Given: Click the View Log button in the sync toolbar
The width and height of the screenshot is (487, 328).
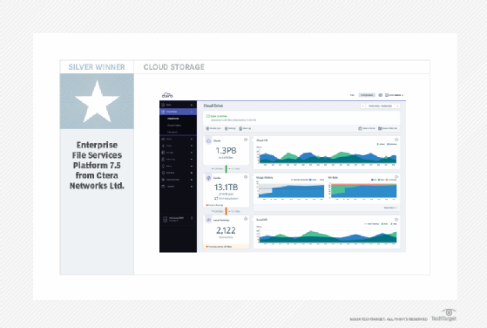Looking at the screenshot, I should [245, 128].
